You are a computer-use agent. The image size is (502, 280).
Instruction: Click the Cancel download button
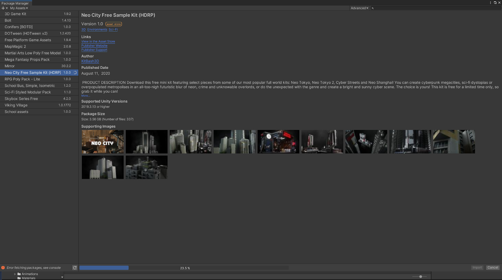(493, 267)
